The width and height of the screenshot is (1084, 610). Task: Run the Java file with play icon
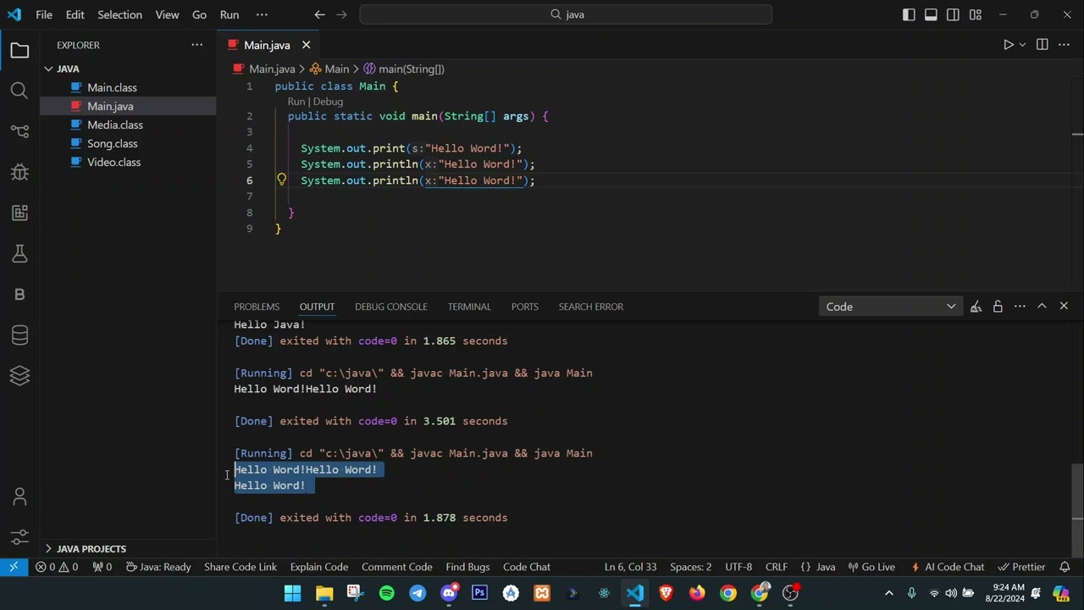pos(1008,45)
